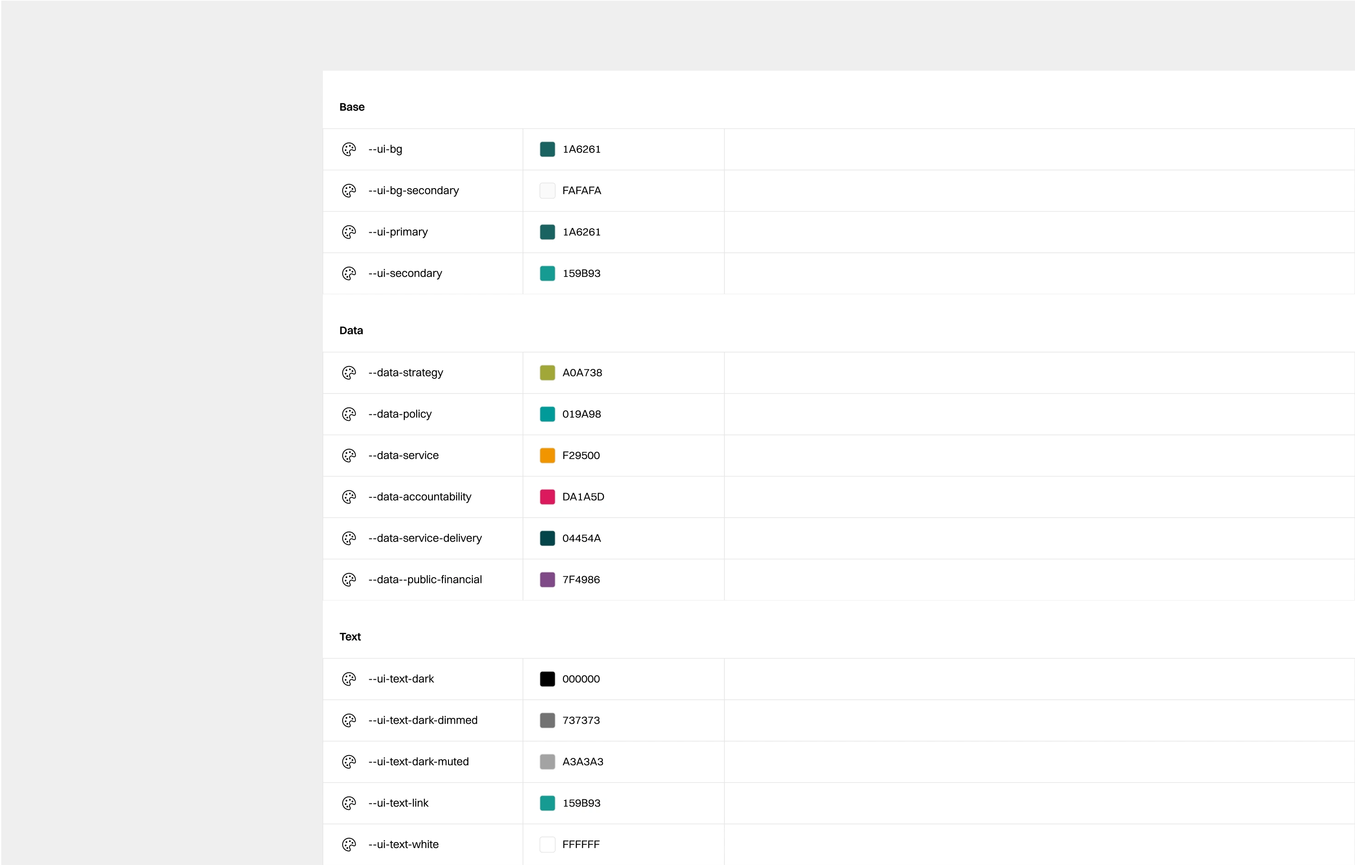Viewport: 1355px width, 865px height.
Task: Click the palette icon for --ui-bg-secondary
Action: coord(349,191)
